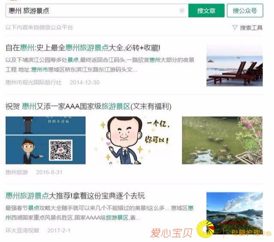Focus the search field containing 惠州 旅游景点
The width and height of the screenshot is (274, 242).
pos(97,11)
